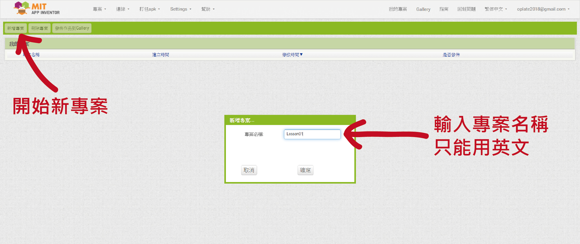Image resolution: width=580 pixels, height=244 pixels.
Task: Open the 專案 dropdown menu
Action: 99,9
